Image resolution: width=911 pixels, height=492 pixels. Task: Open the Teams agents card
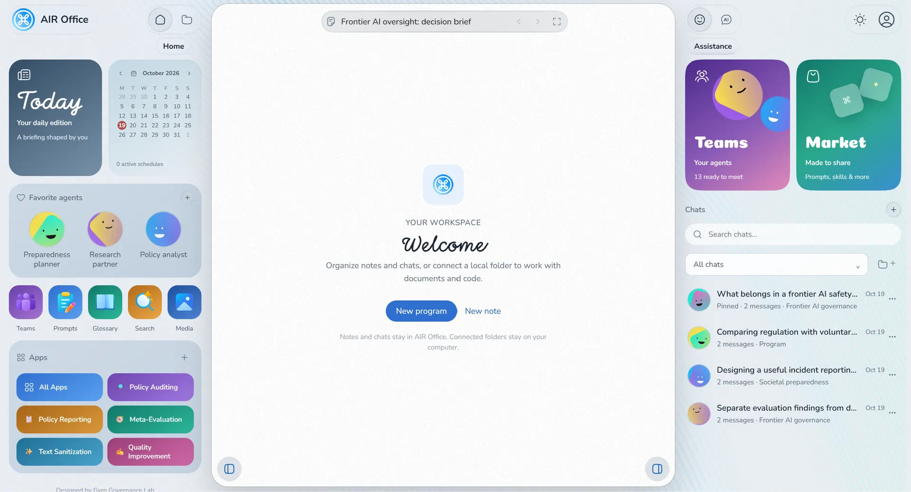[x=737, y=125]
